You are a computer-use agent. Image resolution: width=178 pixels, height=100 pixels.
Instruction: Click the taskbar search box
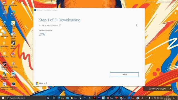26,98
